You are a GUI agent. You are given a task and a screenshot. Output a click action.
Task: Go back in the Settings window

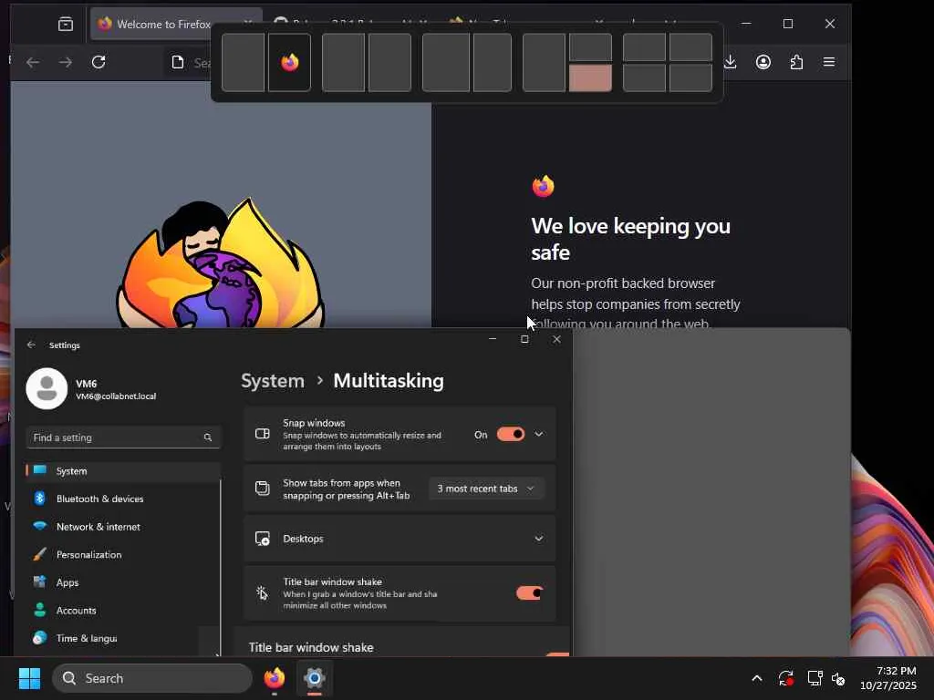click(31, 345)
